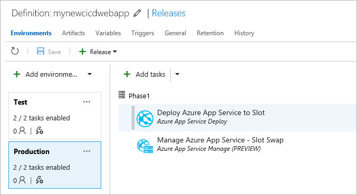Select the Deploy Azure App Service to Slot task
Viewport: 357px width, 195px height.
238,118
